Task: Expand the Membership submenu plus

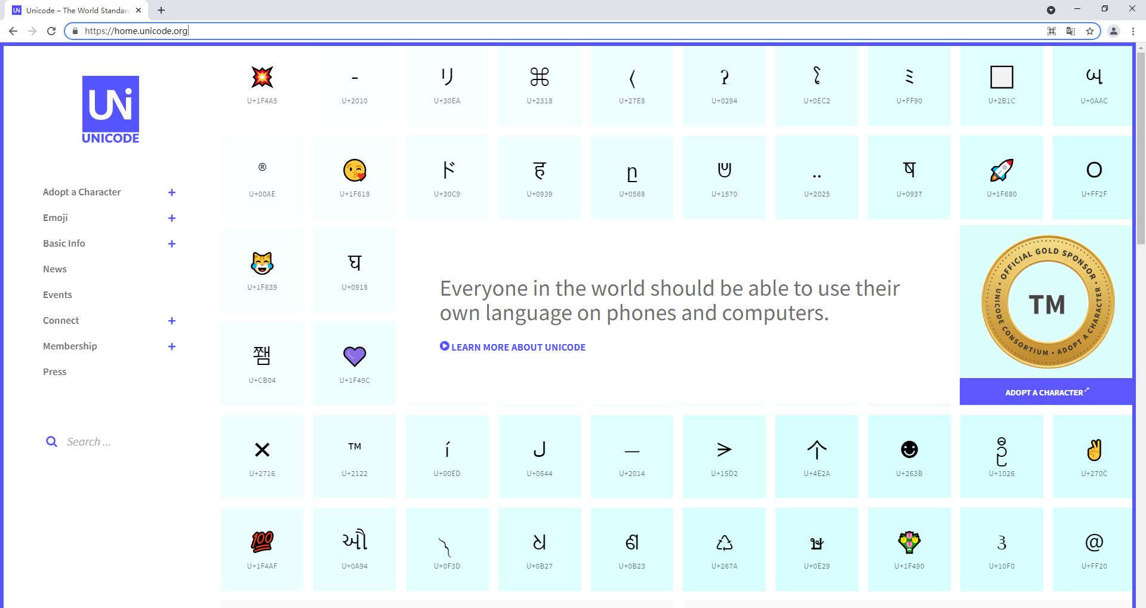Action: [x=172, y=346]
